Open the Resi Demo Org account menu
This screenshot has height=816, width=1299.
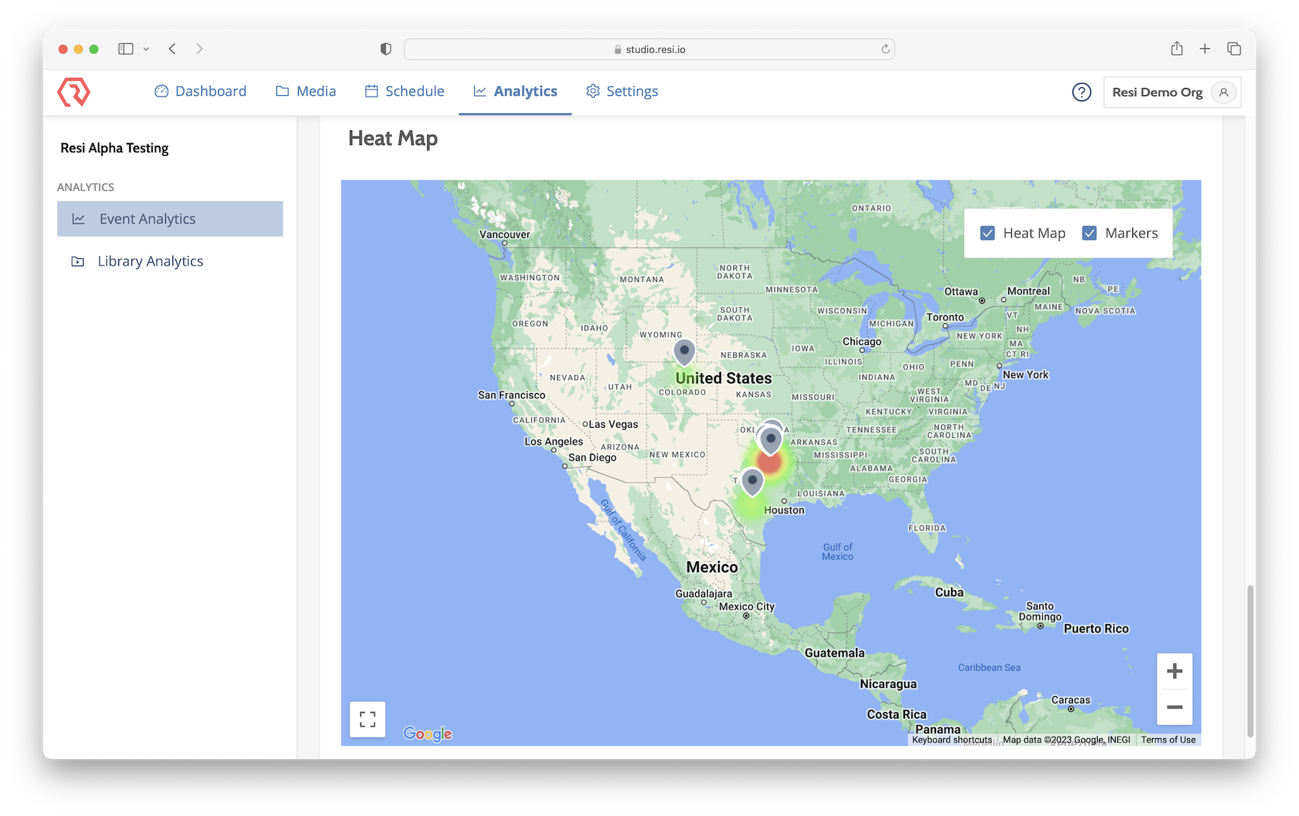1172,92
